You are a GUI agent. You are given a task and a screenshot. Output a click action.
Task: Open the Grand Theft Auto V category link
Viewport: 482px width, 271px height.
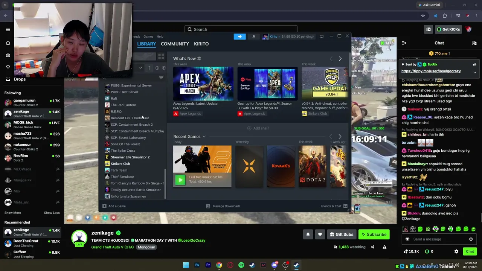[112, 247]
